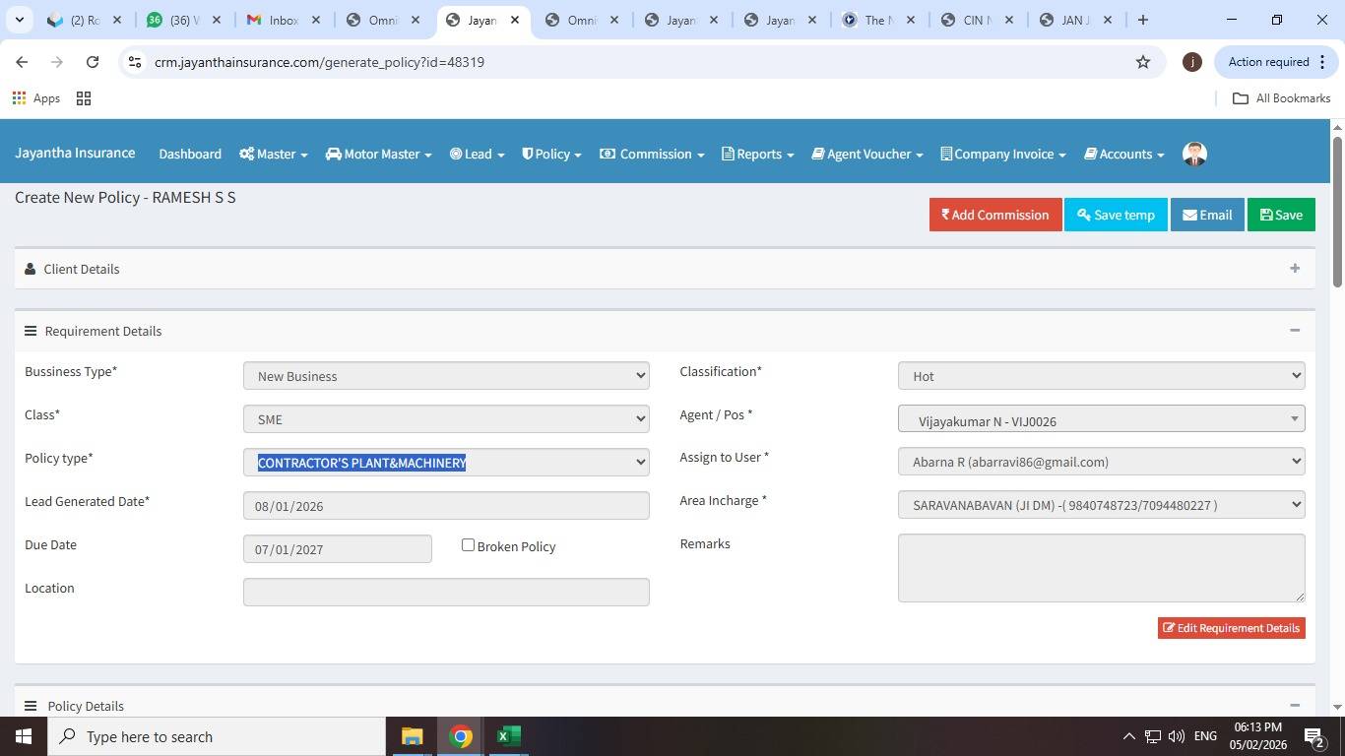1345x756 pixels.
Task: Open File Explorer from the taskbar
Action: 412,736
